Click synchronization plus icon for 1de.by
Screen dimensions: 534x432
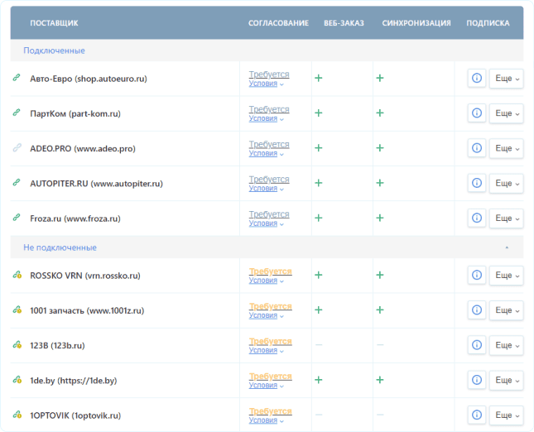pos(380,380)
